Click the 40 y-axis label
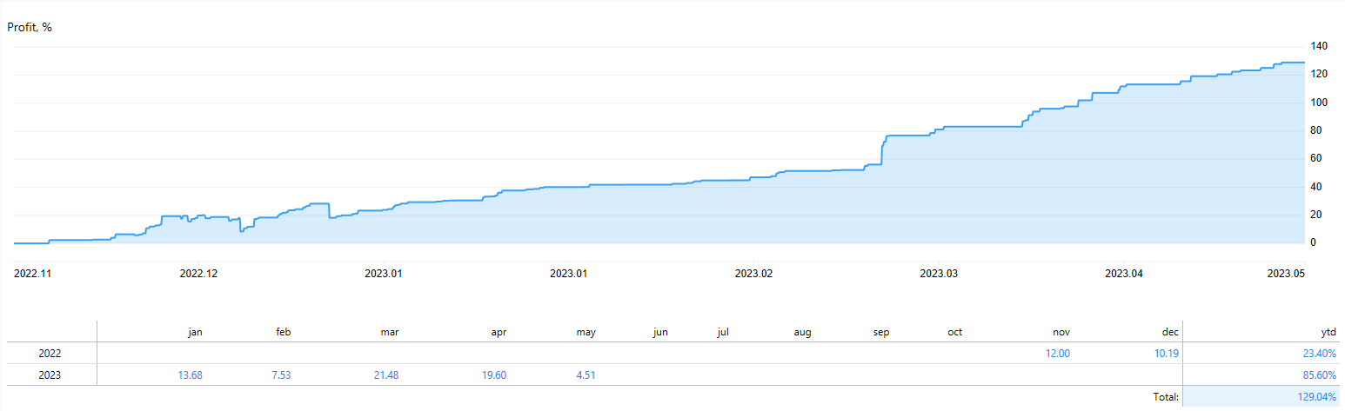This screenshot has height=411, width=1345. [x=1315, y=187]
